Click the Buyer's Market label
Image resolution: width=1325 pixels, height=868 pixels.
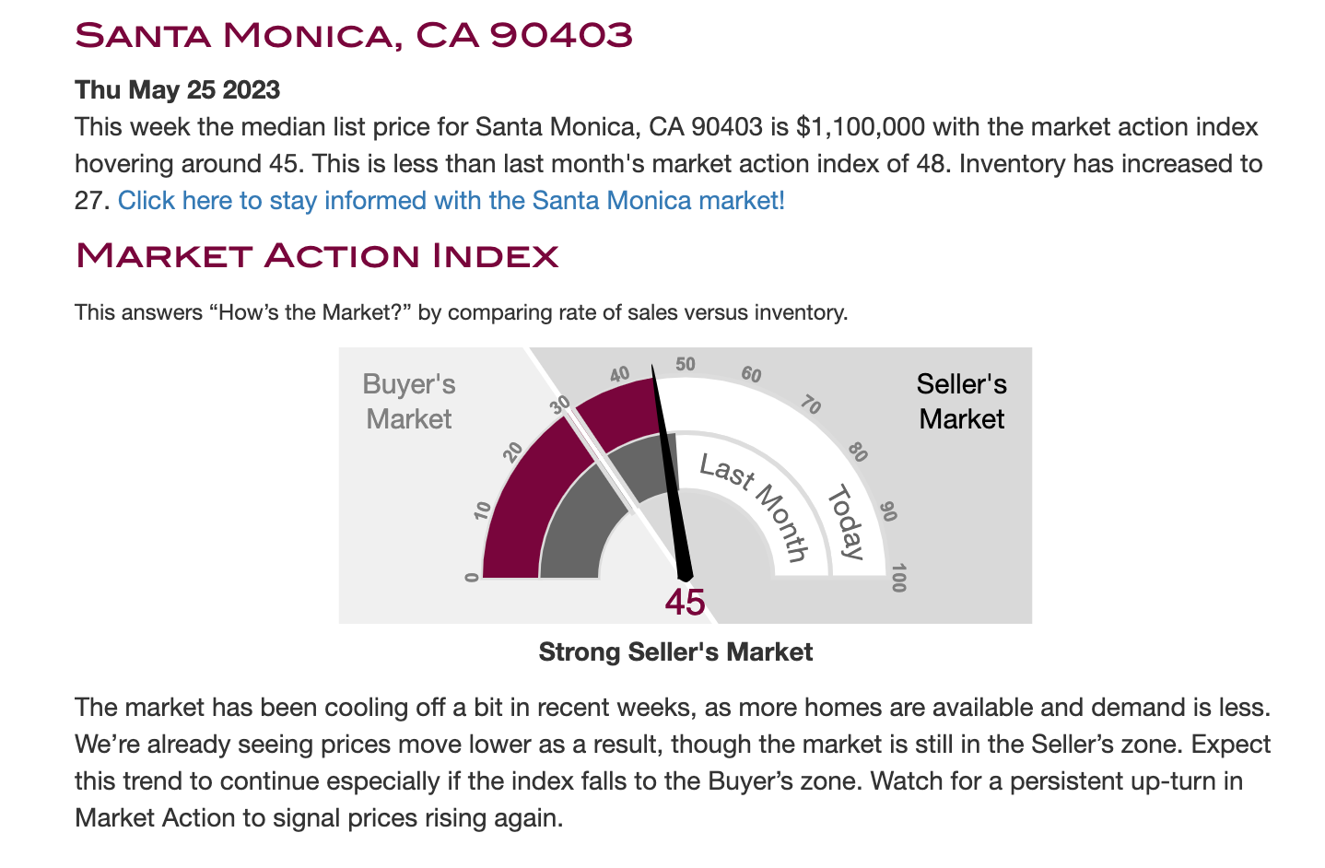(x=409, y=402)
